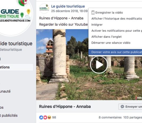Click the Envoyer un message button
The image size is (142, 123).
[x=130, y=106]
